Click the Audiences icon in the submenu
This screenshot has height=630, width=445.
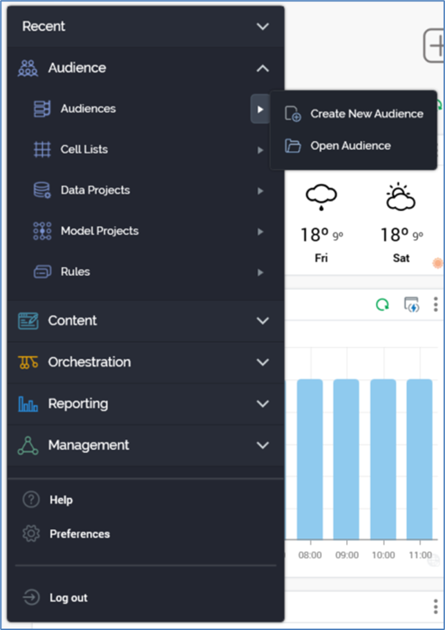42,109
